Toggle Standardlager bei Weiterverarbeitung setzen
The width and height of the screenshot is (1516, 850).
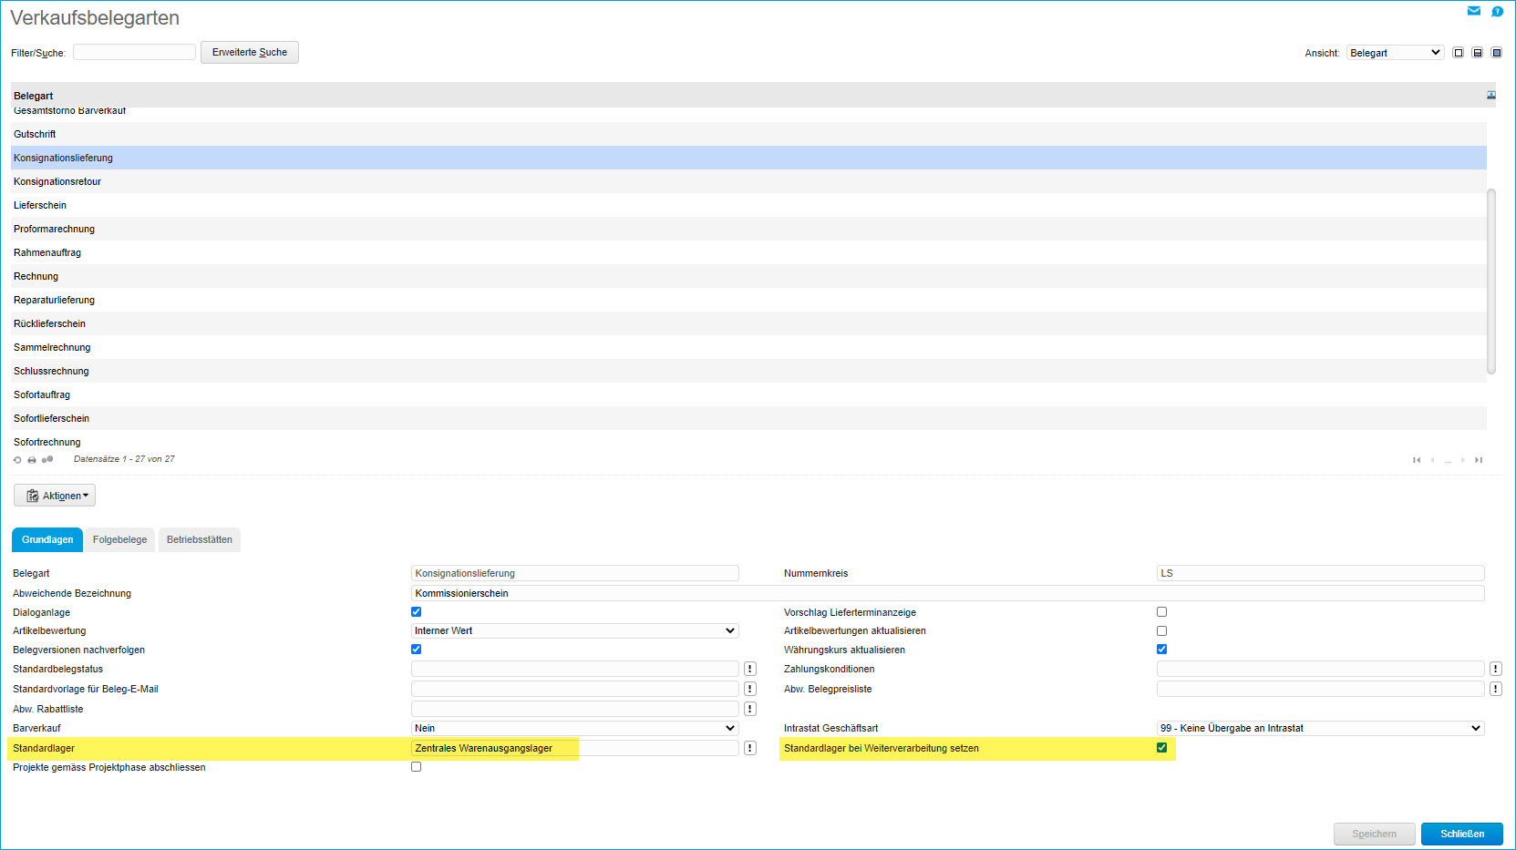[x=1161, y=748]
